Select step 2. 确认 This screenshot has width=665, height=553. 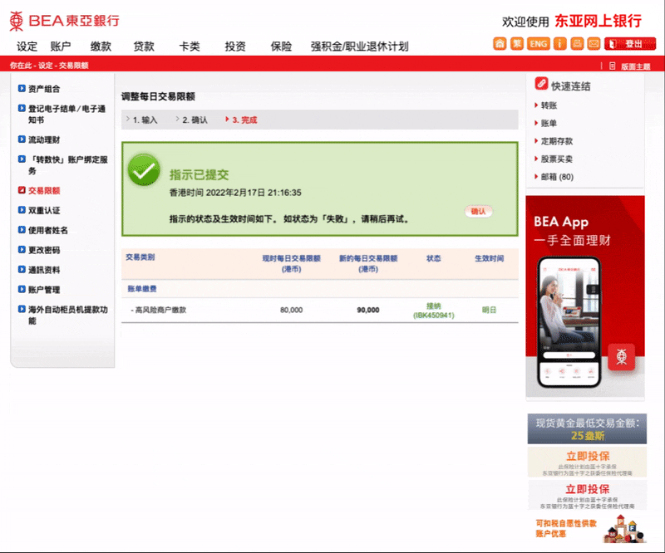point(195,120)
